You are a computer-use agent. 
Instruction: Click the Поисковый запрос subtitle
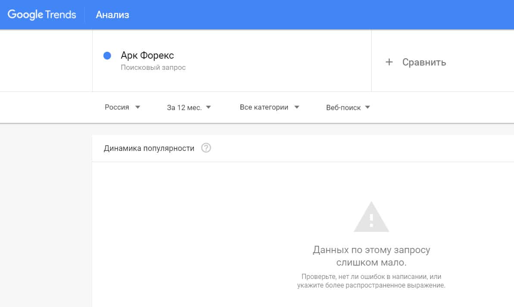pos(153,68)
